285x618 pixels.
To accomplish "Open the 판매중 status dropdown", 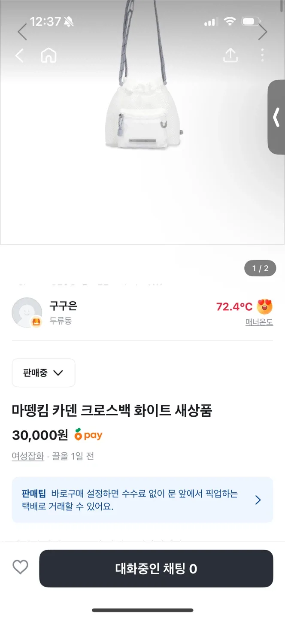I will (x=43, y=373).
